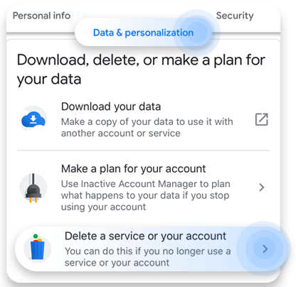Click the You can do this if description text

147,256
